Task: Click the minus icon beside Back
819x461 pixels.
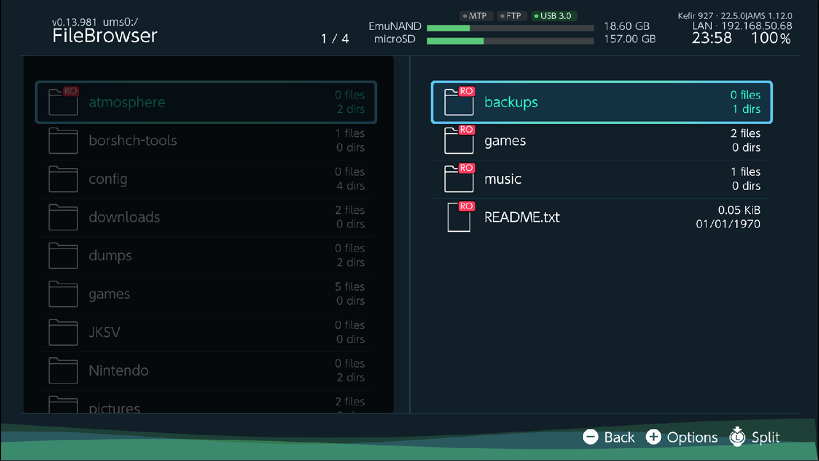Action: (x=591, y=437)
